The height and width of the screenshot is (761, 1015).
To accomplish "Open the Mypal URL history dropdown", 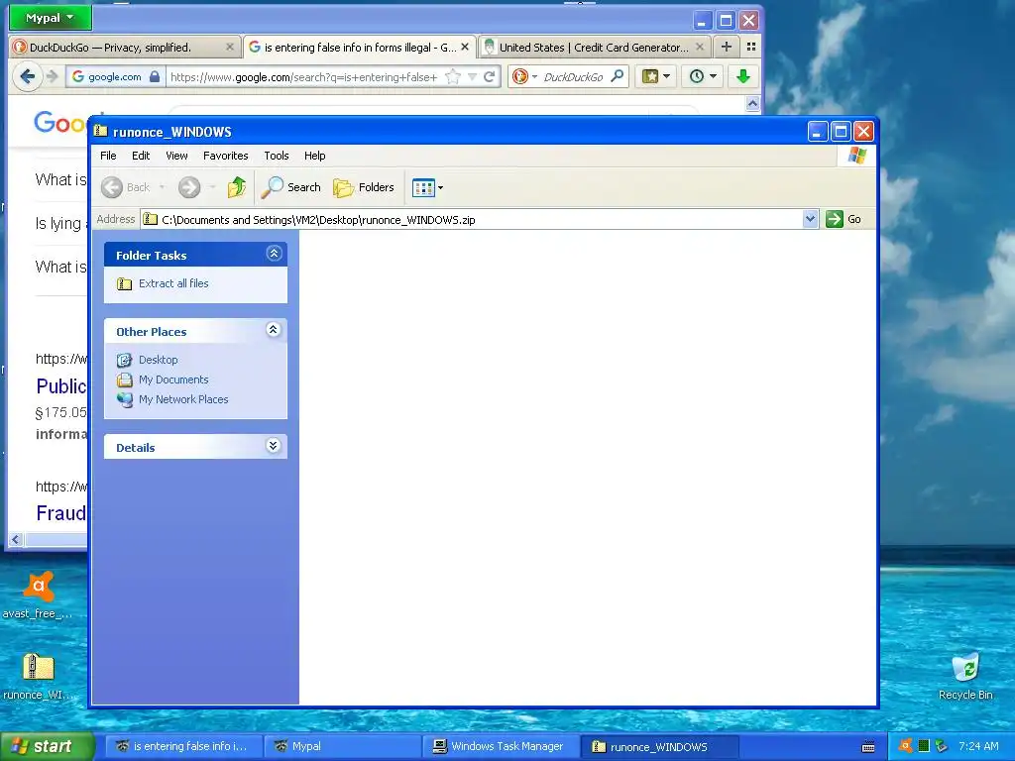I will (x=473, y=77).
